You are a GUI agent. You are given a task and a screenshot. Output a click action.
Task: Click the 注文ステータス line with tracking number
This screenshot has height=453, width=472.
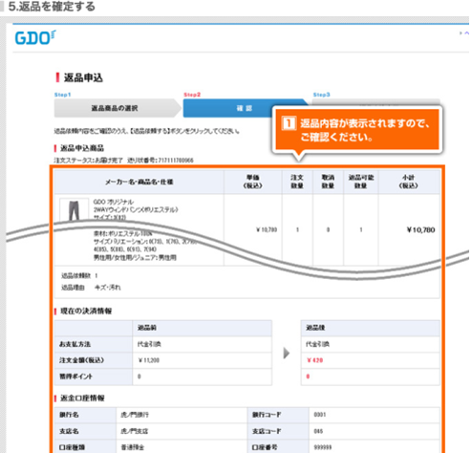click(x=123, y=161)
